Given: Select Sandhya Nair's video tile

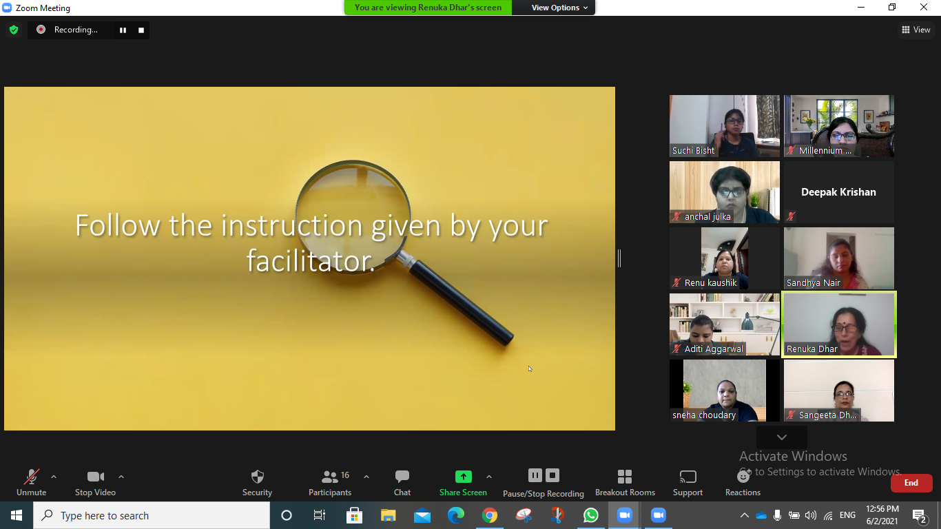Looking at the screenshot, I should (x=839, y=258).
